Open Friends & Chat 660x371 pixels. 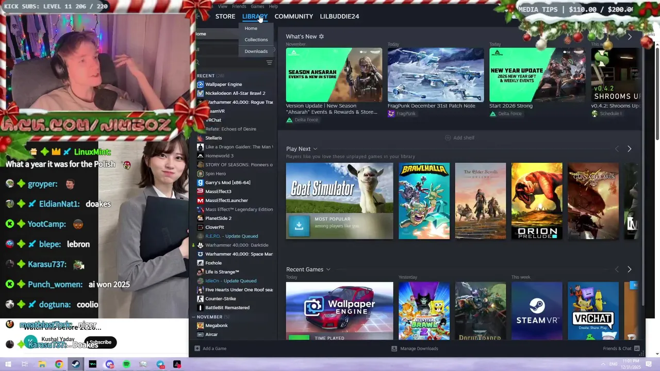pyautogui.click(x=621, y=348)
